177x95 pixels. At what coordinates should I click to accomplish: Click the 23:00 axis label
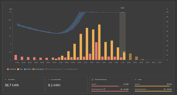[x=160, y=62]
